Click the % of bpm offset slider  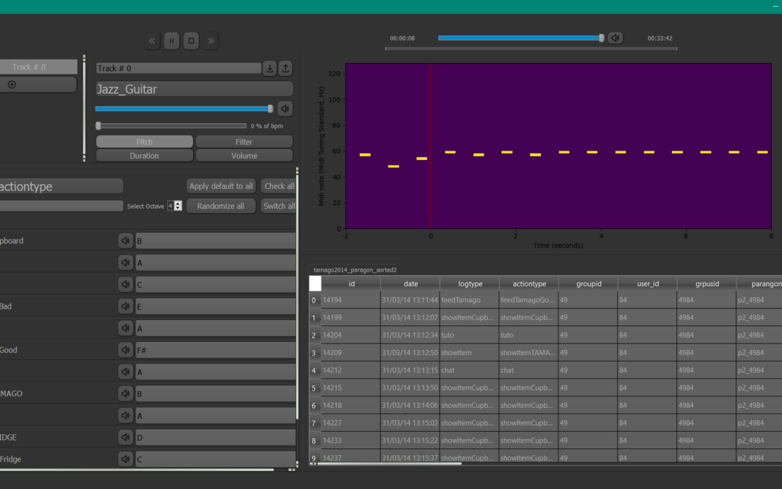[x=171, y=126]
